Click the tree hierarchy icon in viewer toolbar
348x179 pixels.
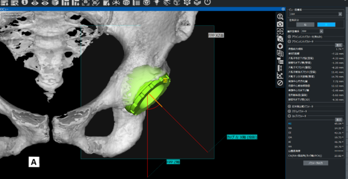(280, 61)
